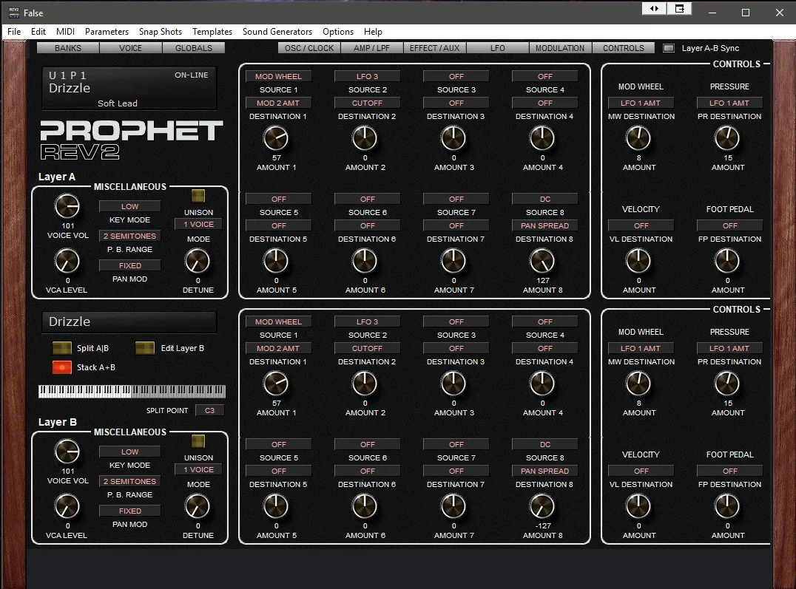Screen dimensions: 796x589
Task: Click the split point keyboard strip
Action: [132, 391]
